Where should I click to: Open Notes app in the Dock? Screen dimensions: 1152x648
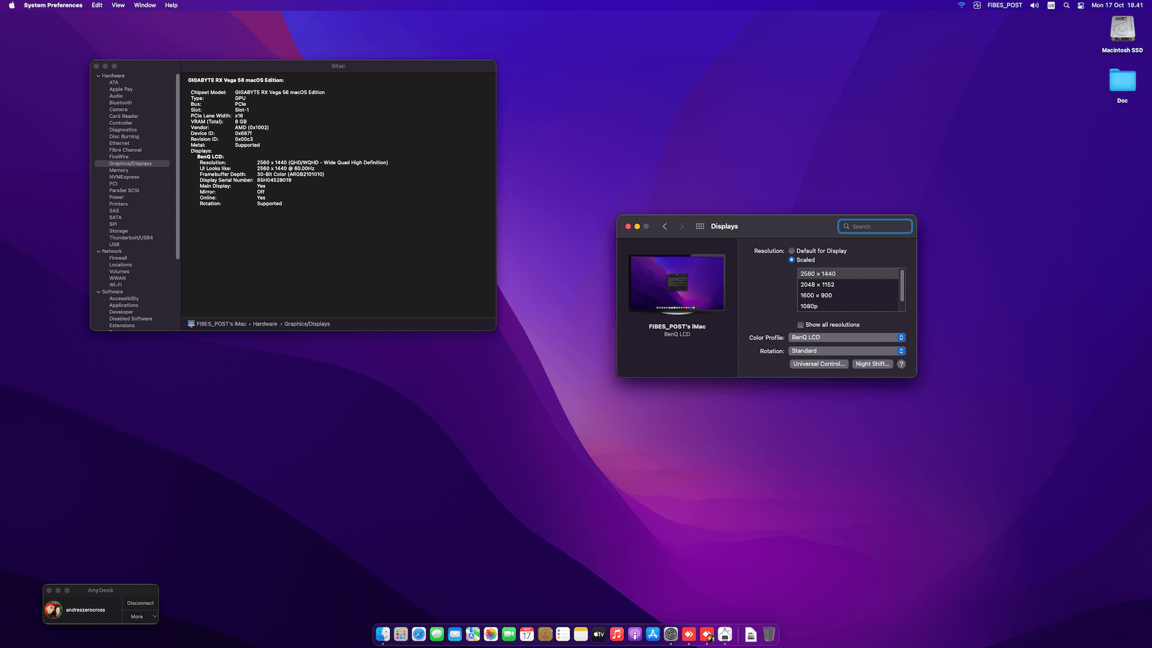(x=581, y=634)
